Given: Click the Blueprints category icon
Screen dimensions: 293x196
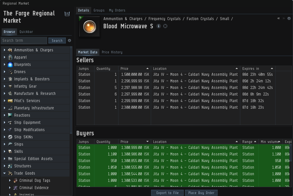Looking at the screenshot, I should [x=10, y=65].
